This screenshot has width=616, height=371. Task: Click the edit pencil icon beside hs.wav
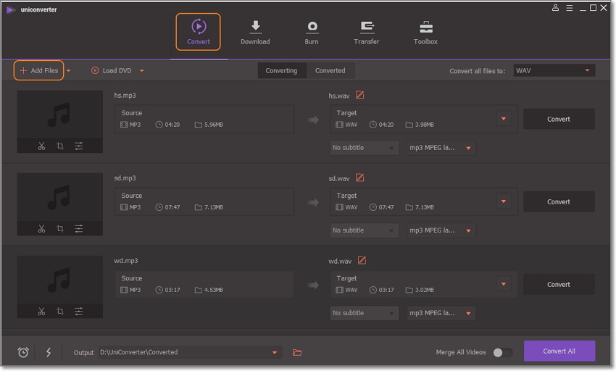[x=359, y=96]
